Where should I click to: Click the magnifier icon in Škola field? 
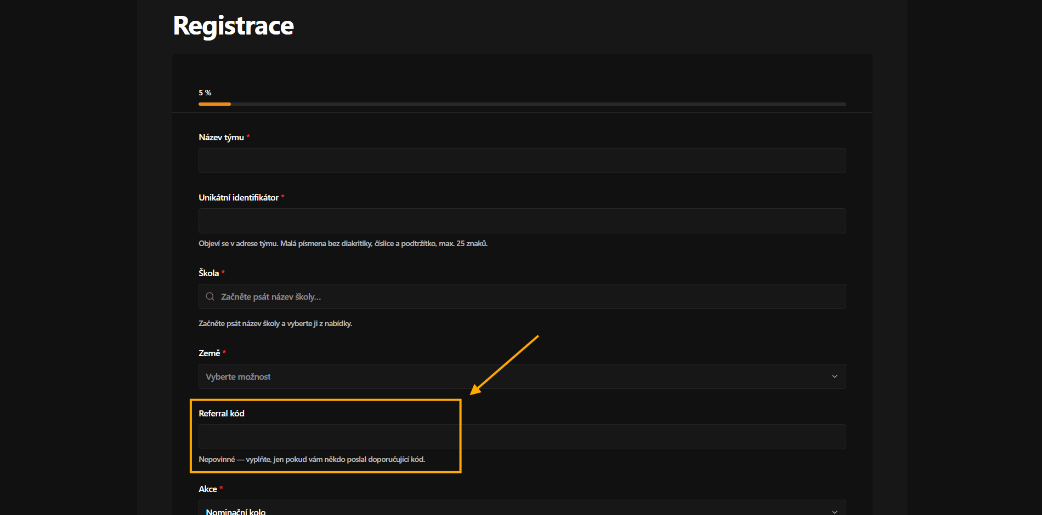coord(210,296)
